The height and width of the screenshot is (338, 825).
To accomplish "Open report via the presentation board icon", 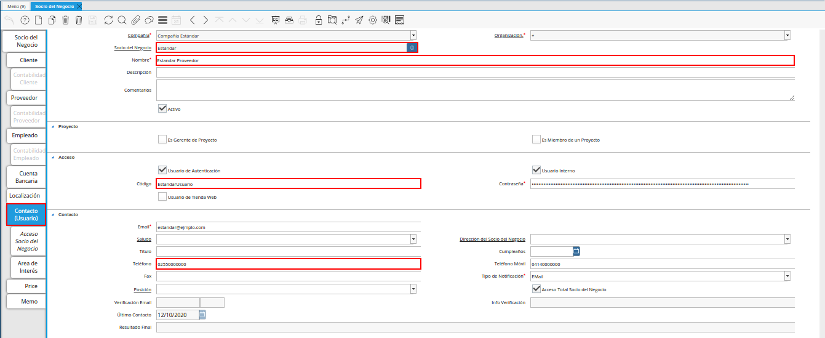I will (x=276, y=20).
